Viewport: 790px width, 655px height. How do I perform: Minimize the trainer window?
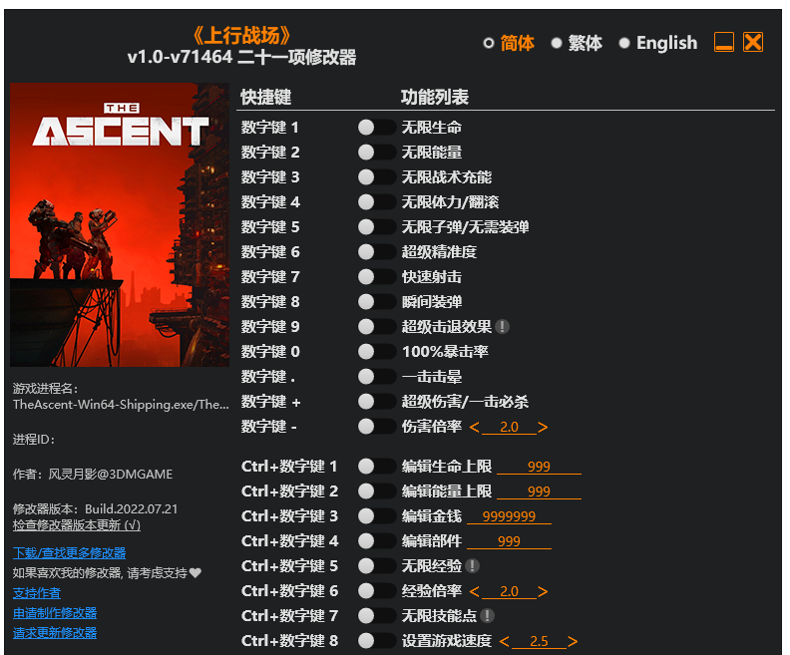[x=724, y=42]
